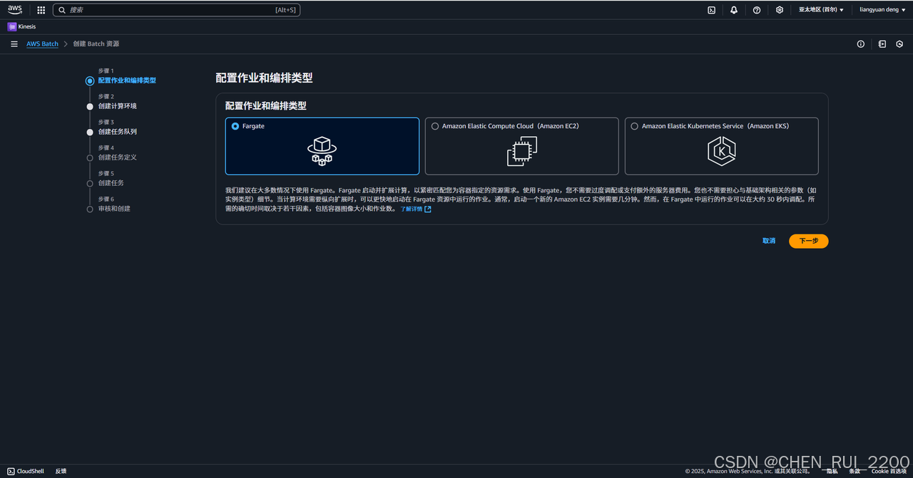Image resolution: width=913 pixels, height=478 pixels.
Task: Focus the top search field
Action: tap(176, 10)
